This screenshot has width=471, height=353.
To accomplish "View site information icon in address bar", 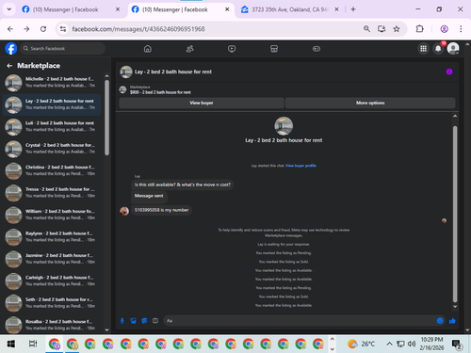I will click(x=63, y=29).
